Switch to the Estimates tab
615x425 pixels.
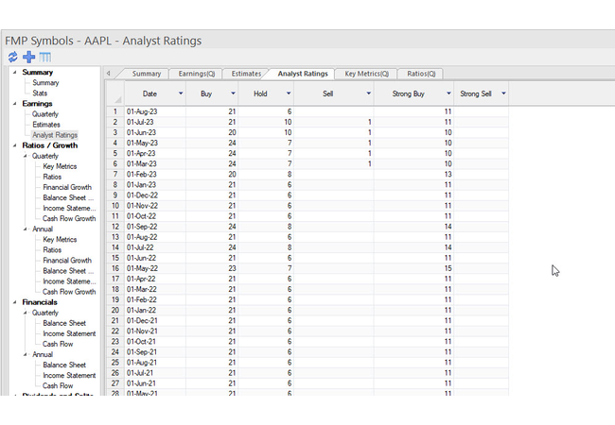coord(246,74)
